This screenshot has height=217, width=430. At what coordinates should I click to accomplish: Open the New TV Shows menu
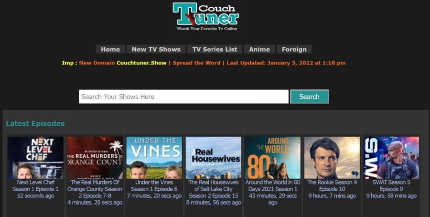[x=156, y=49]
